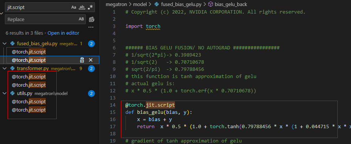This screenshot has width=351, height=144.
Task: Select last torch.jit.script under utils.py
Action: coord(29,110)
